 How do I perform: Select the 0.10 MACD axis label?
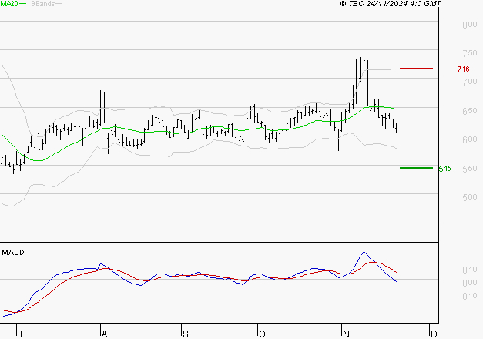click(x=470, y=270)
